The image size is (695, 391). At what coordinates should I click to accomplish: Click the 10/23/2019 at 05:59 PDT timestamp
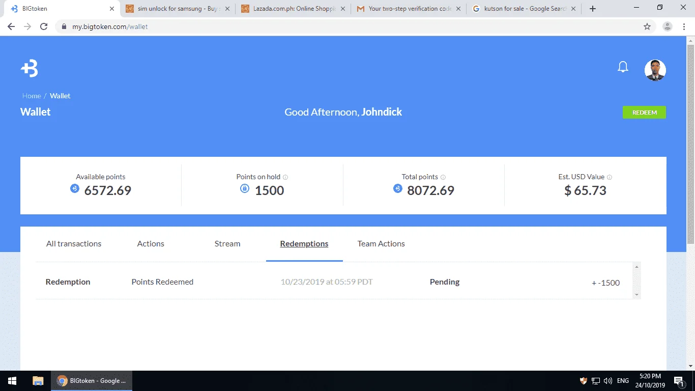click(327, 282)
